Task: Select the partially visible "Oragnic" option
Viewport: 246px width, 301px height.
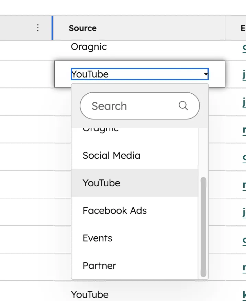Action: click(100, 129)
